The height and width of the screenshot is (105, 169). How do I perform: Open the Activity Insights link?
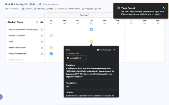coord(50,4)
